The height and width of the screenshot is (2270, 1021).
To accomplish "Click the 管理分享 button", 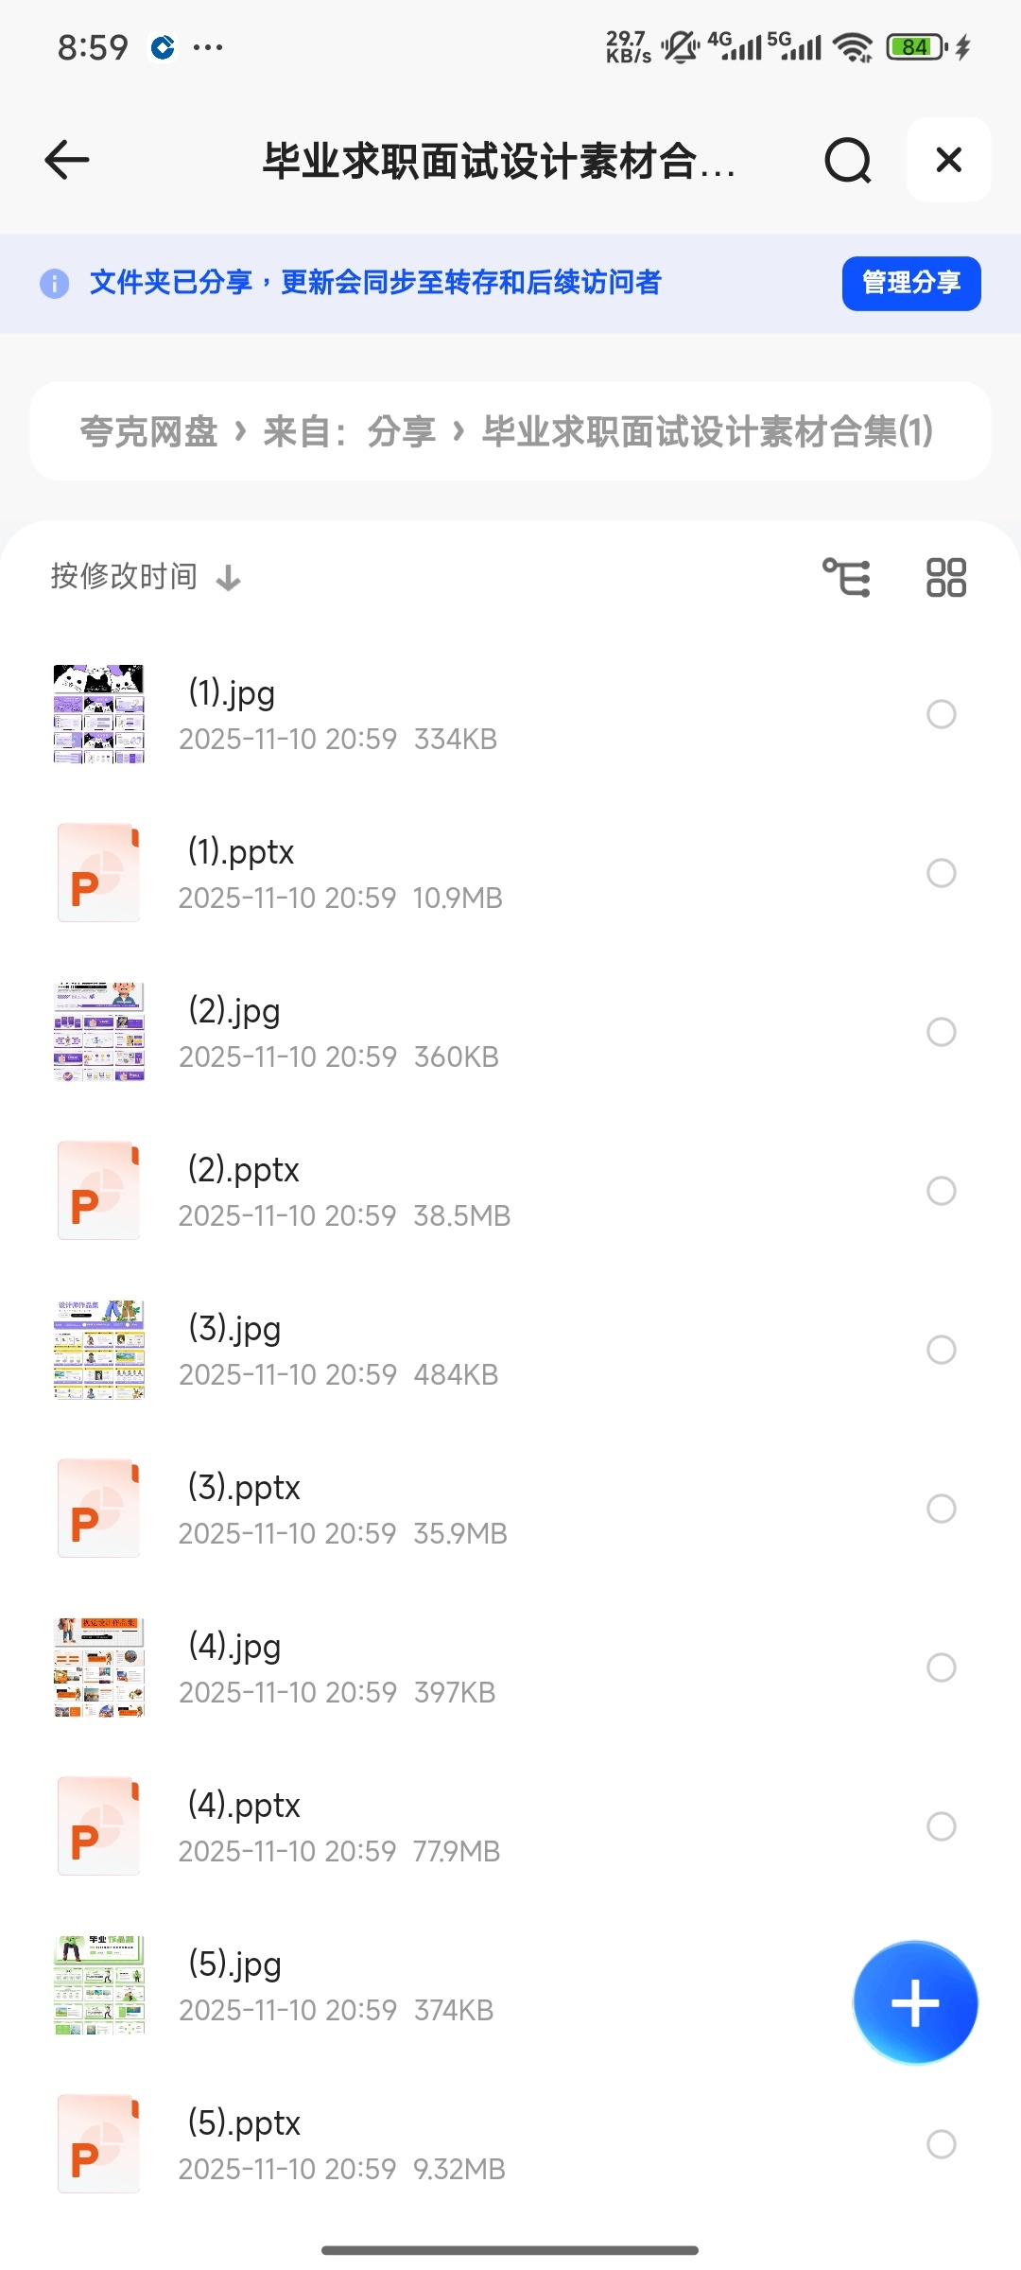I will coord(911,283).
